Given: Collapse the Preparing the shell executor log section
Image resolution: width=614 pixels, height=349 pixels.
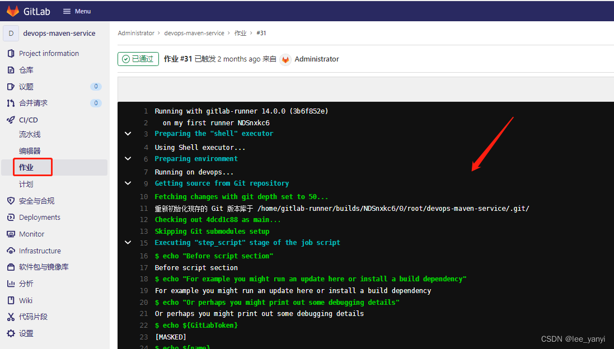Looking at the screenshot, I should click(x=128, y=133).
